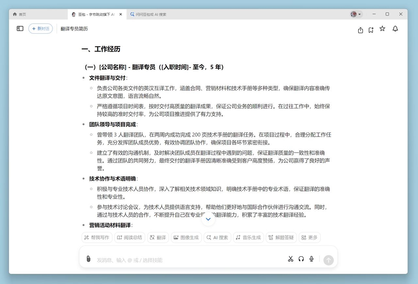Click the microphone voice input icon
This screenshot has width=418, height=284.
point(312,259)
